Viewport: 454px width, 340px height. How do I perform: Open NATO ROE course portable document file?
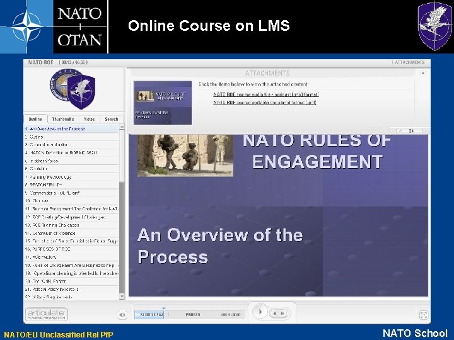point(265,103)
